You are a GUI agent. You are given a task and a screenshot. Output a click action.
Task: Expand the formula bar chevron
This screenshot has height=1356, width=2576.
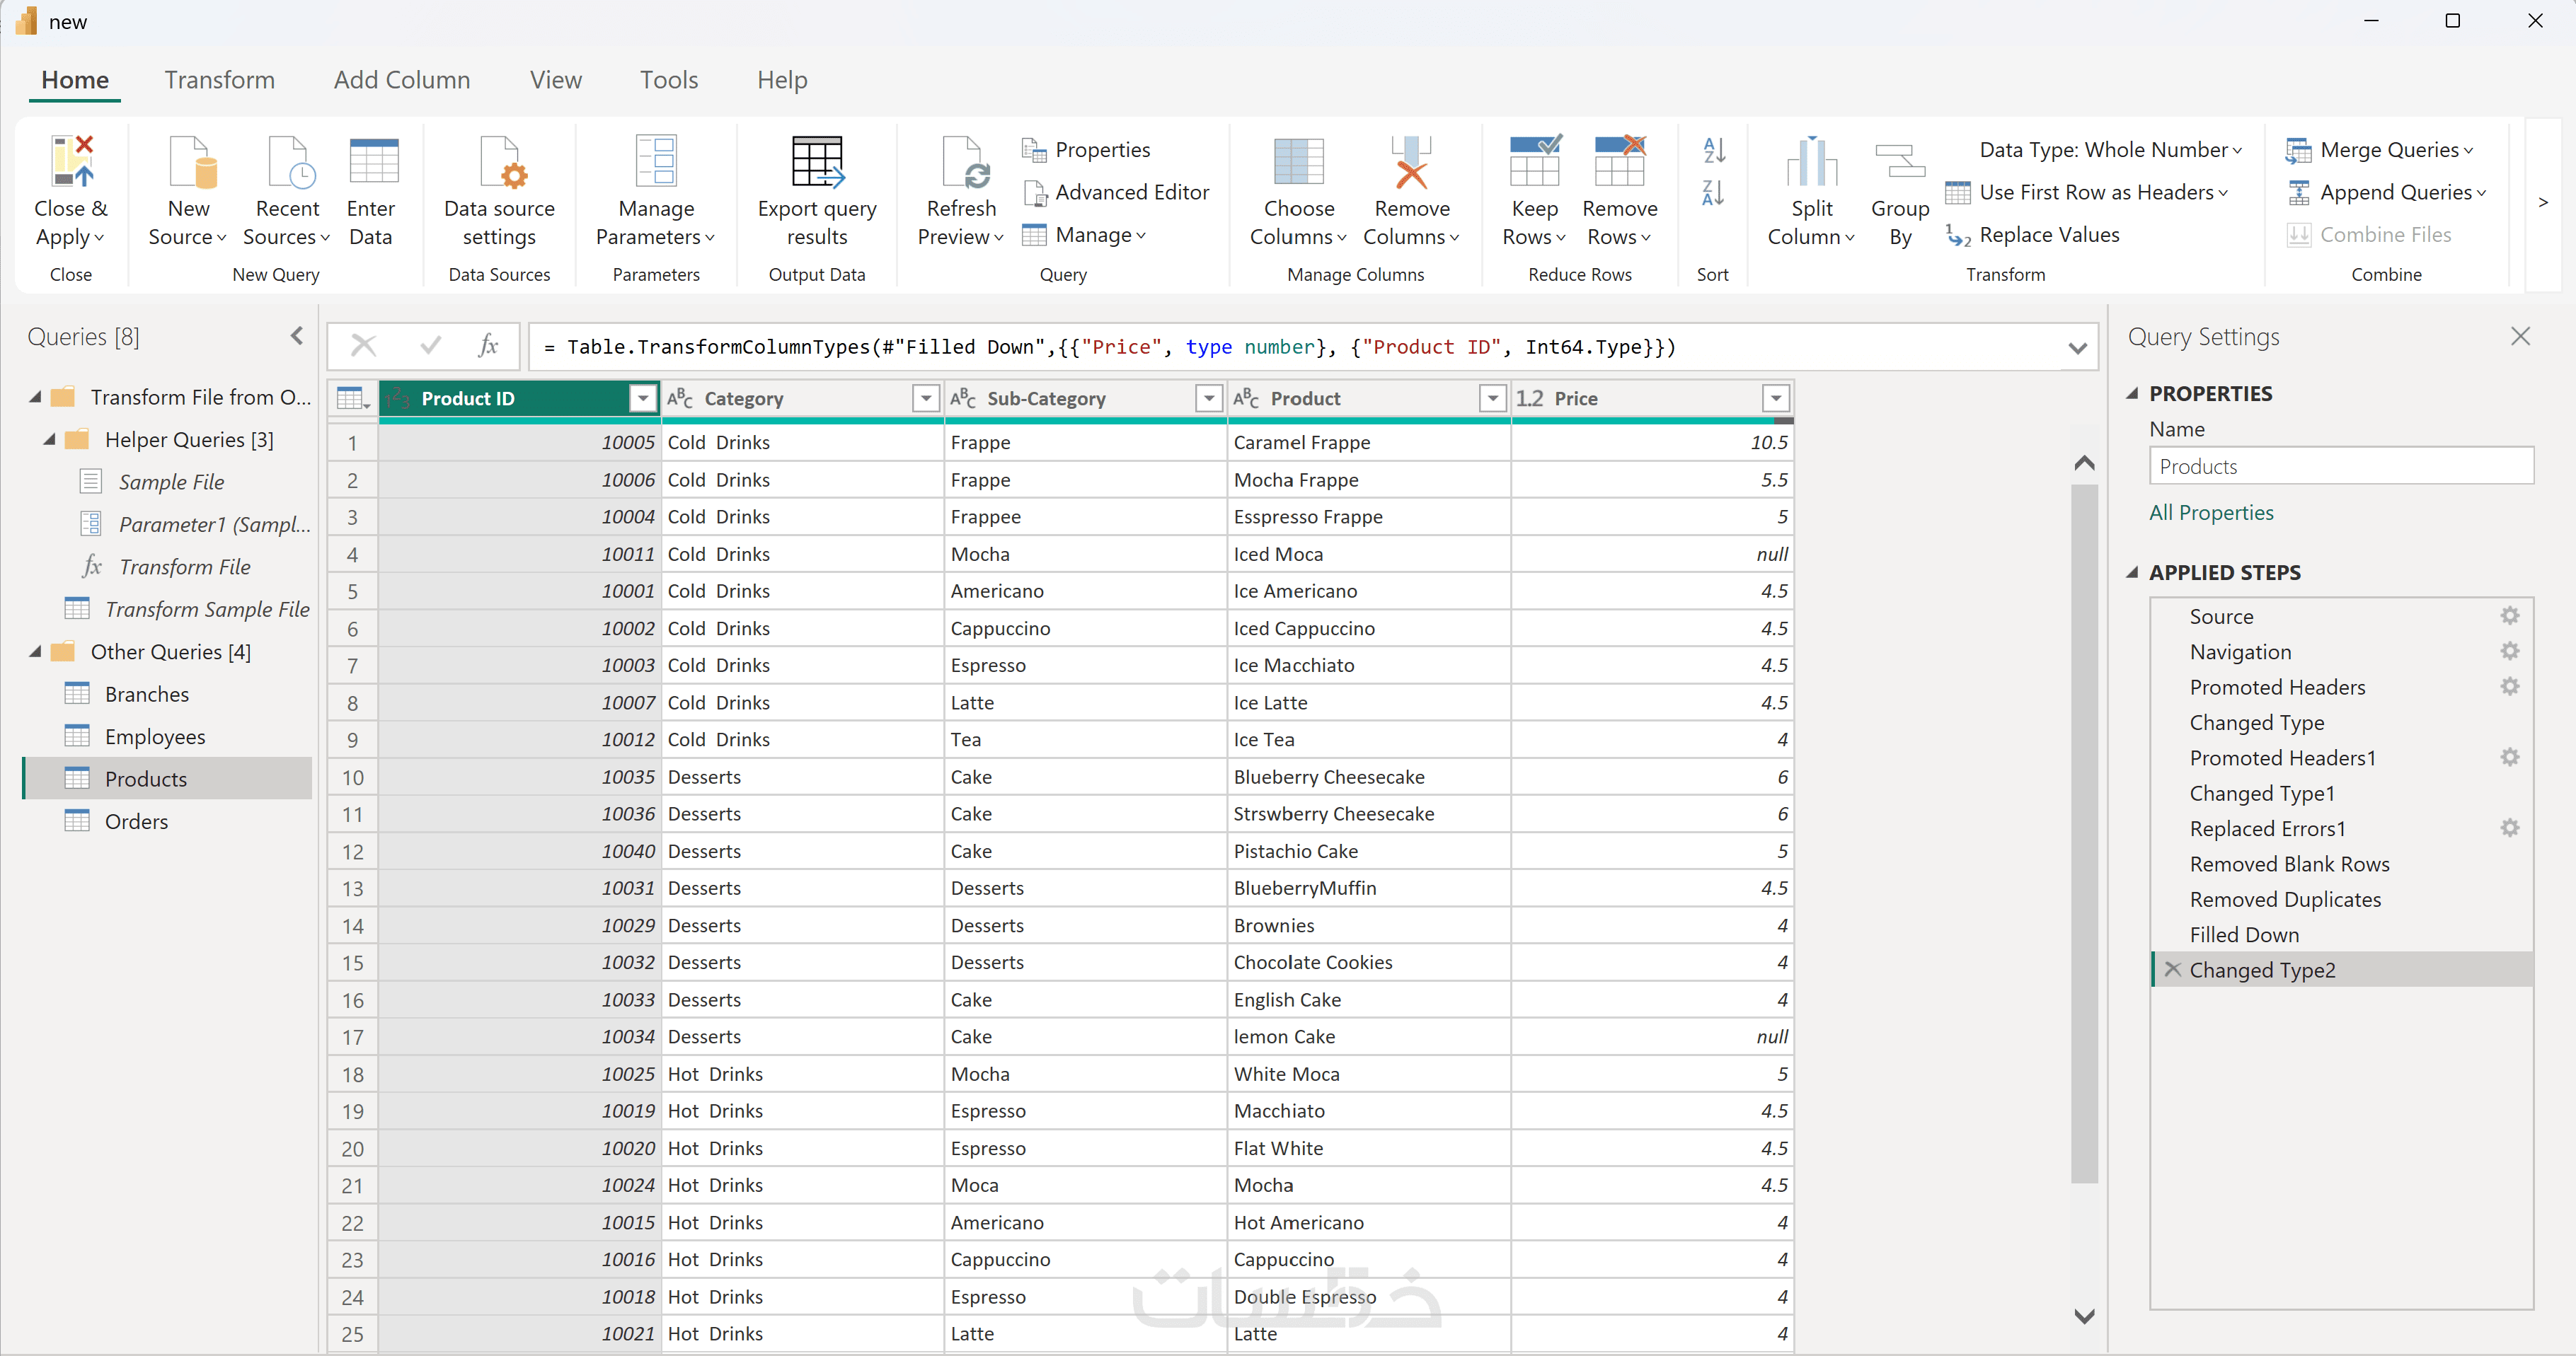point(2077,348)
